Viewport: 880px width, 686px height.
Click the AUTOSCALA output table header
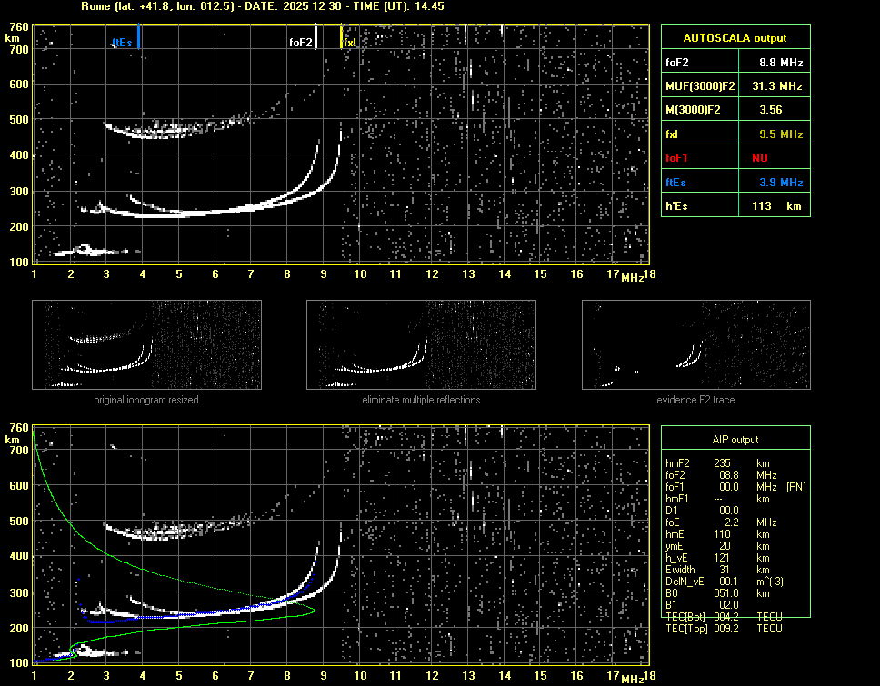tap(735, 38)
